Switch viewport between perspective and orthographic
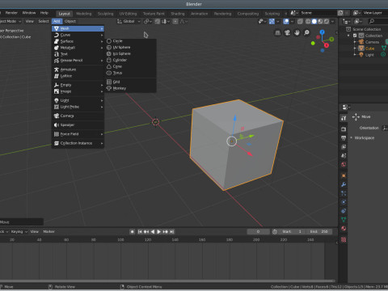 tap(277, 33)
